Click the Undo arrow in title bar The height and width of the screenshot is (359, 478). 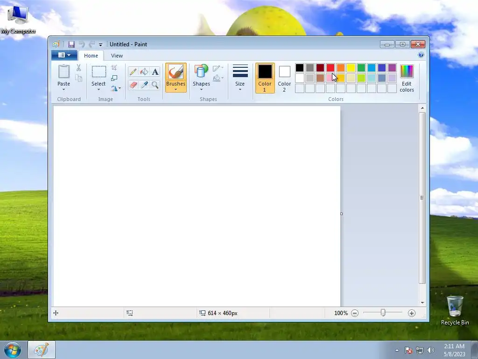point(82,44)
